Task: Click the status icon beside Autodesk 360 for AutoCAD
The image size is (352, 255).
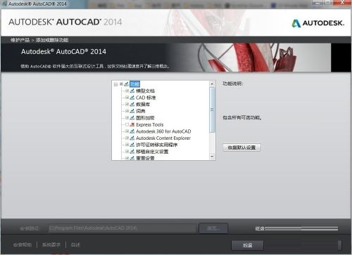Action: (x=132, y=131)
